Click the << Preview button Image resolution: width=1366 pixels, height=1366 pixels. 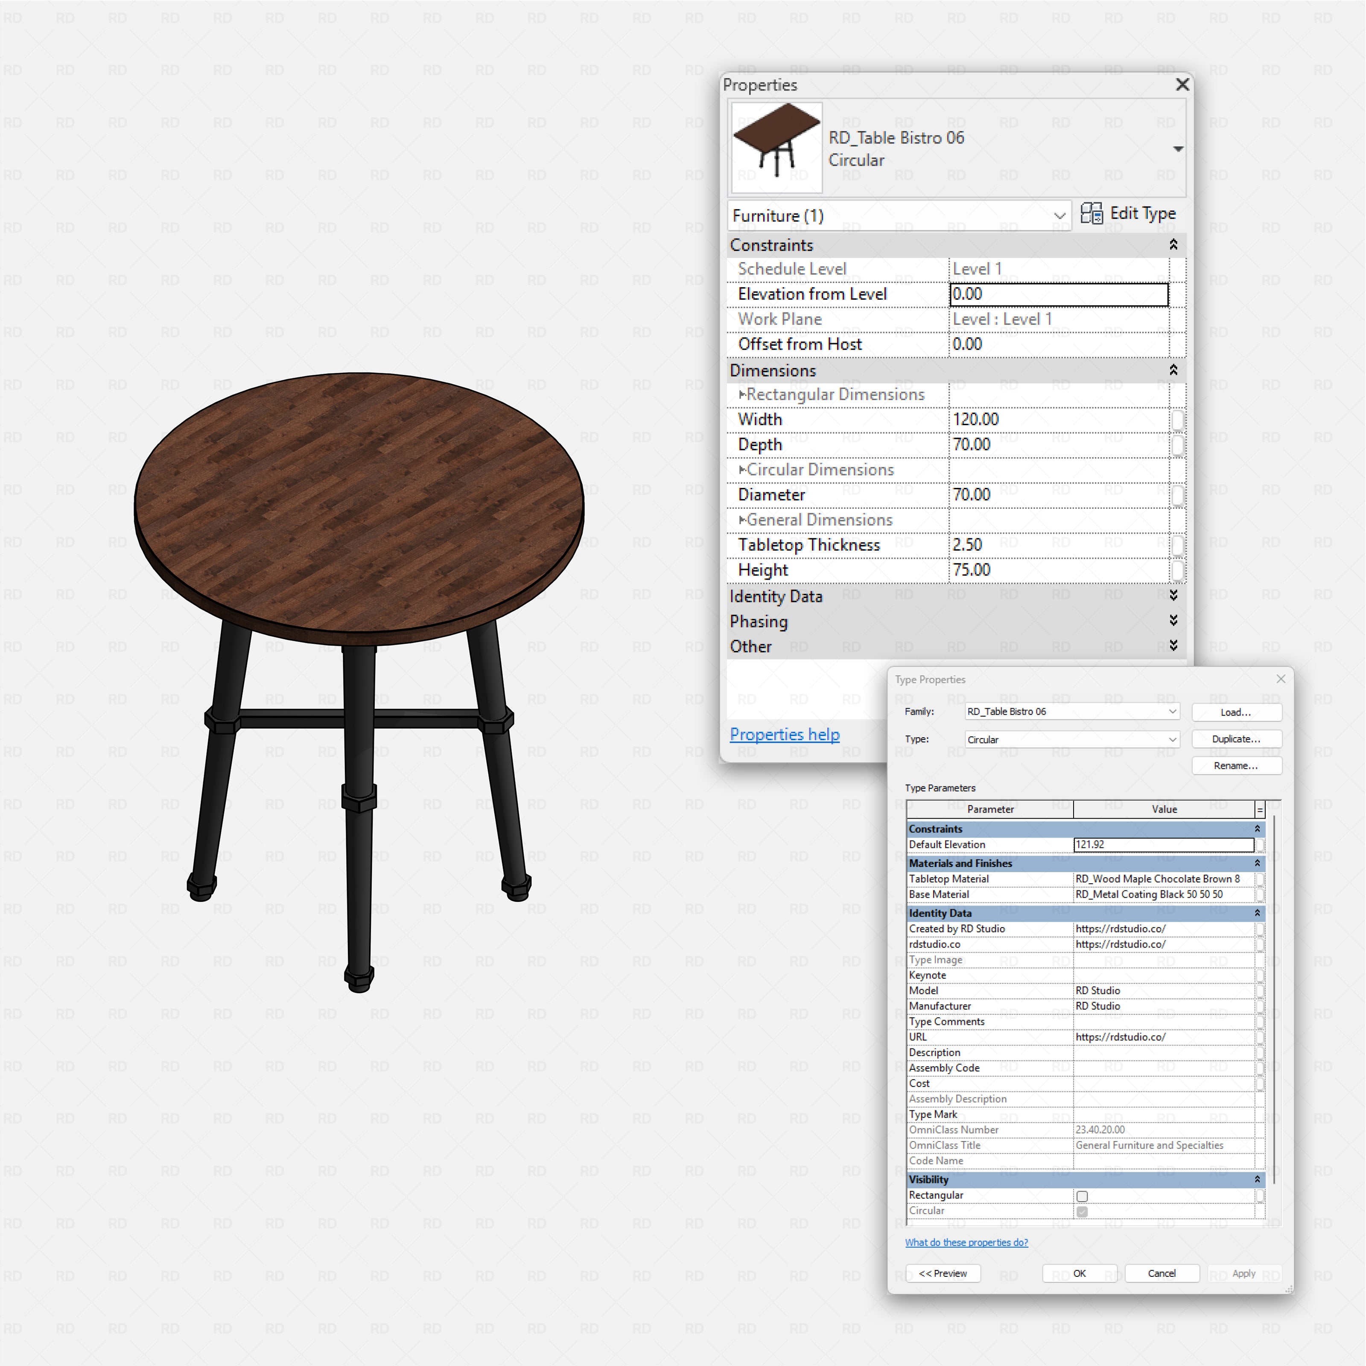point(943,1273)
